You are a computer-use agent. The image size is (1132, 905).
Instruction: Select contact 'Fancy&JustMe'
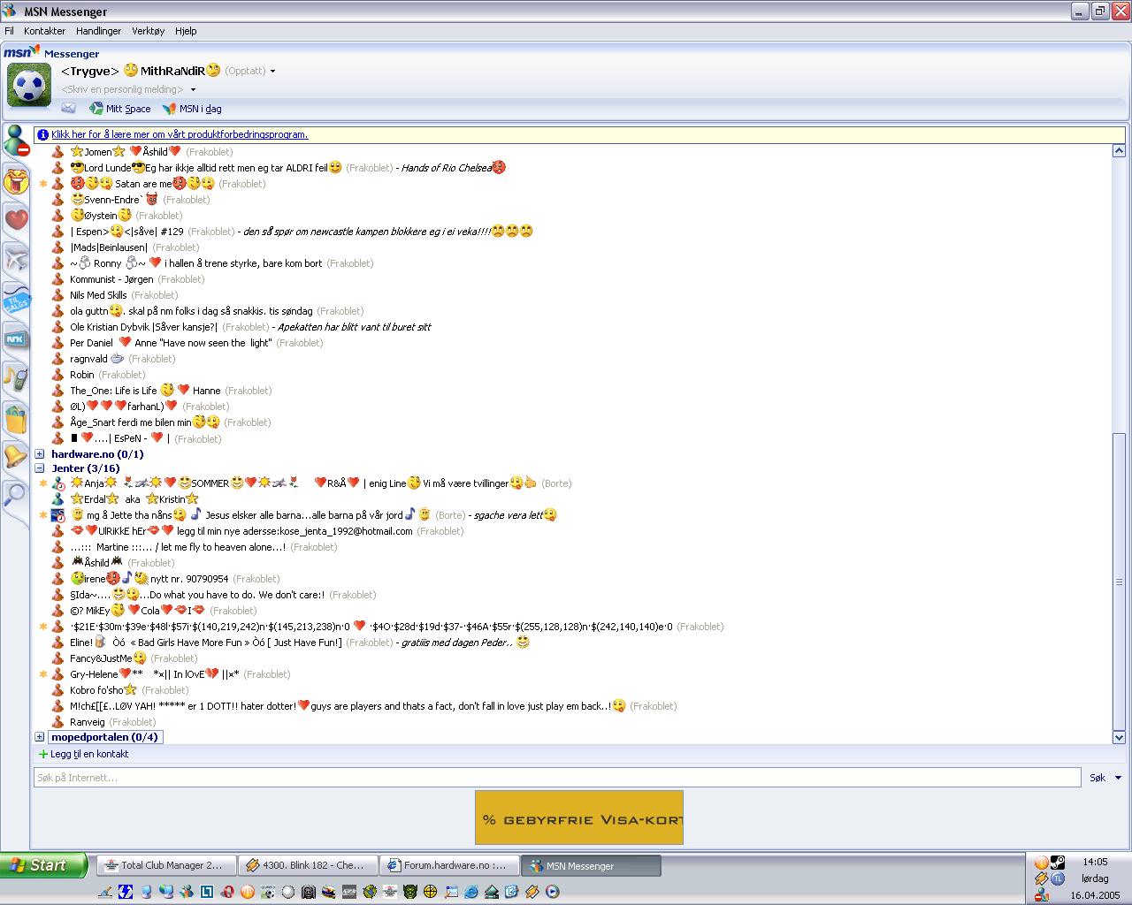click(x=125, y=658)
